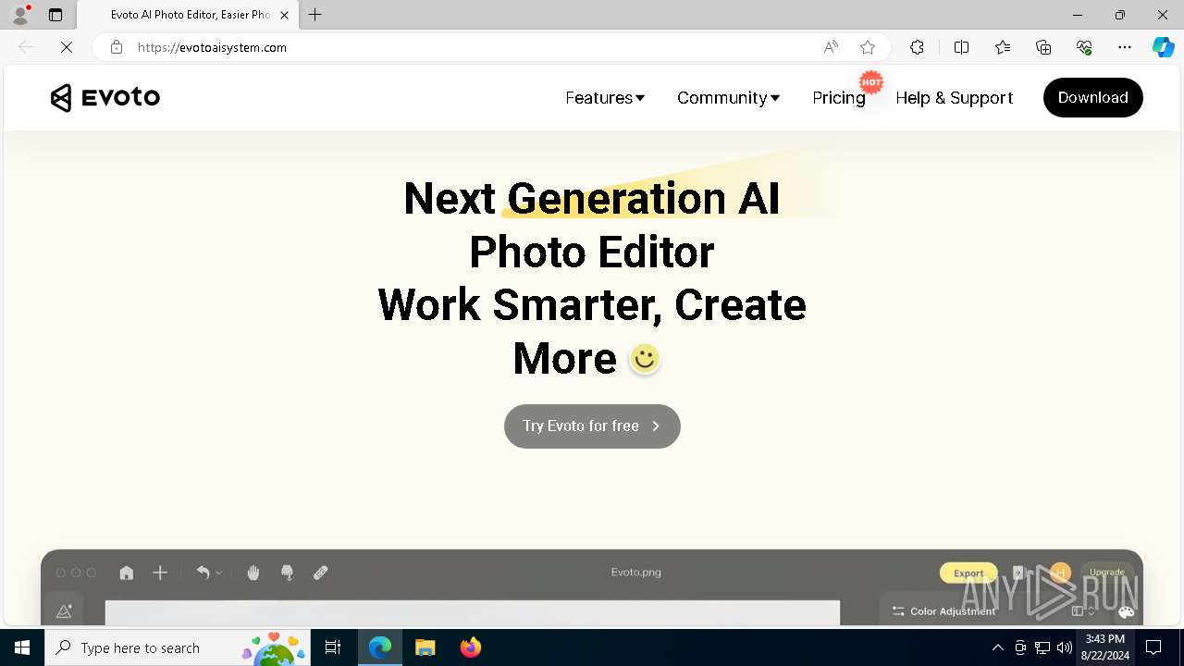This screenshot has height=666, width=1184.
Task: Select the hand tool in the preview
Action: [253, 573]
